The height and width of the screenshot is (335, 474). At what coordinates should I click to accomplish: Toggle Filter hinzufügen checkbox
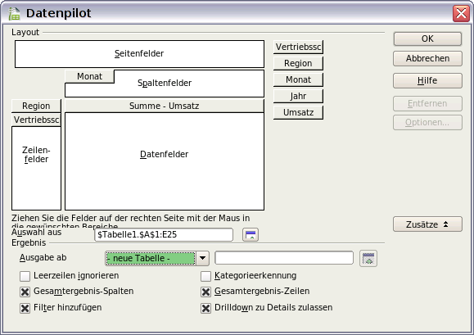[25, 308]
